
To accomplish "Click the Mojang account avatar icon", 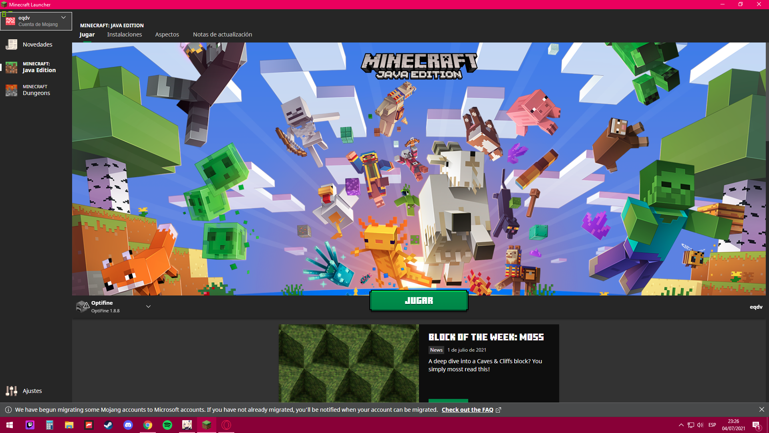I will point(10,21).
